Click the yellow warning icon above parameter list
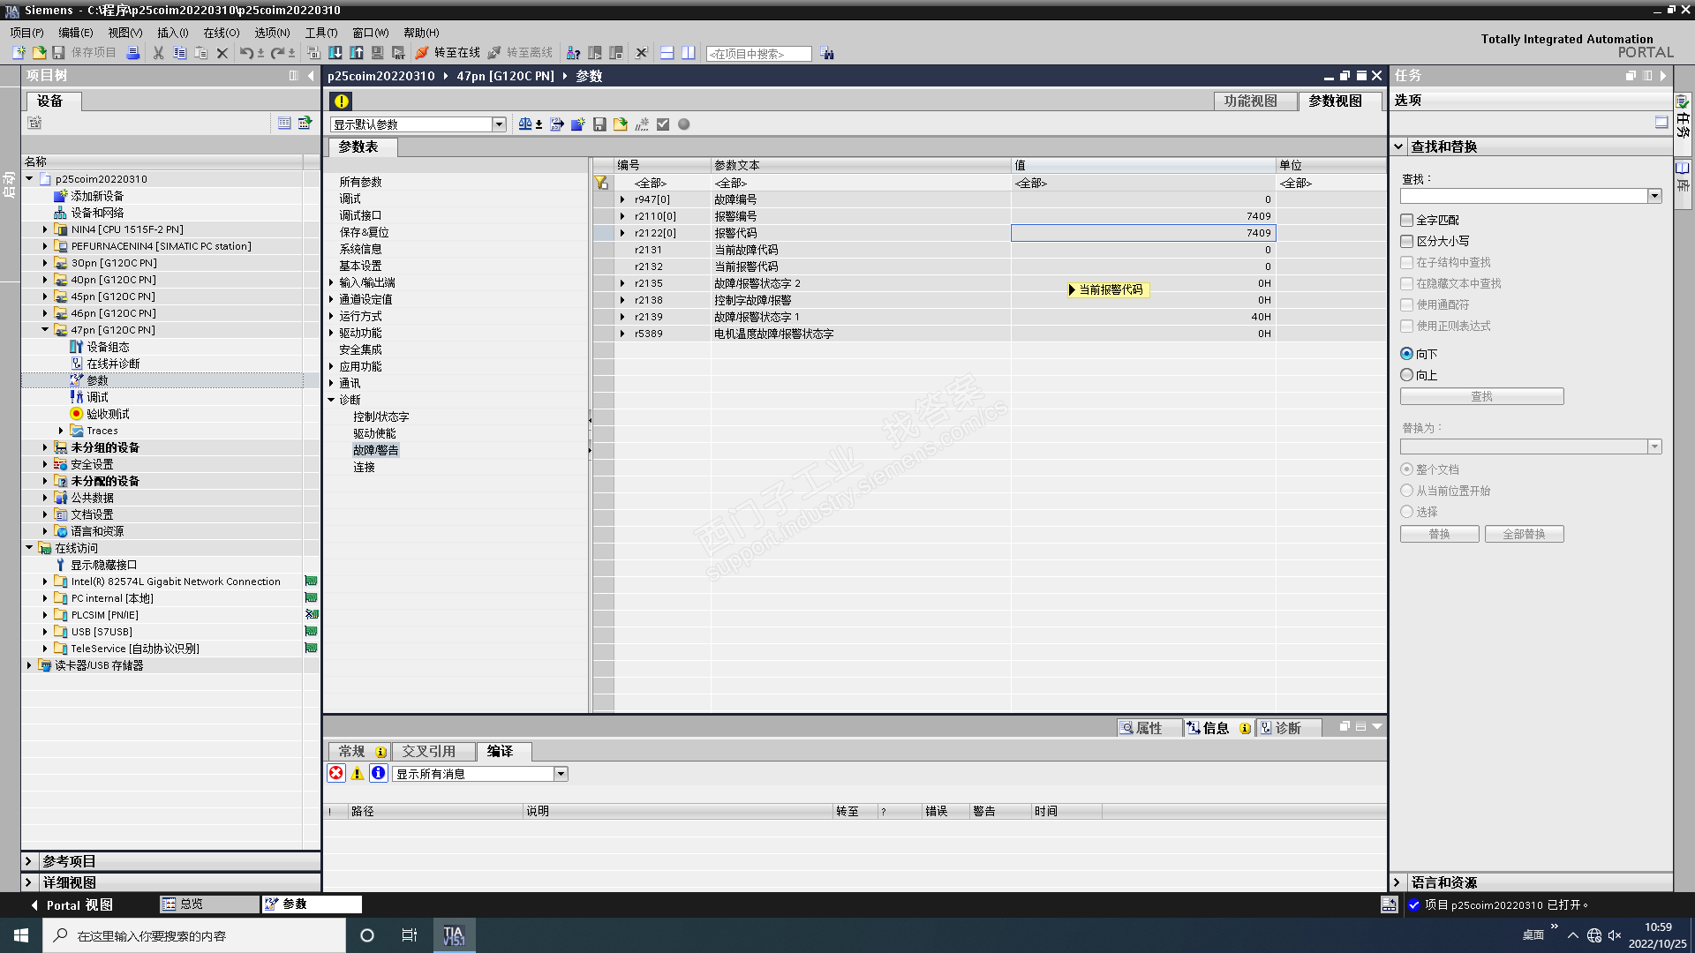 click(x=342, y=101)
